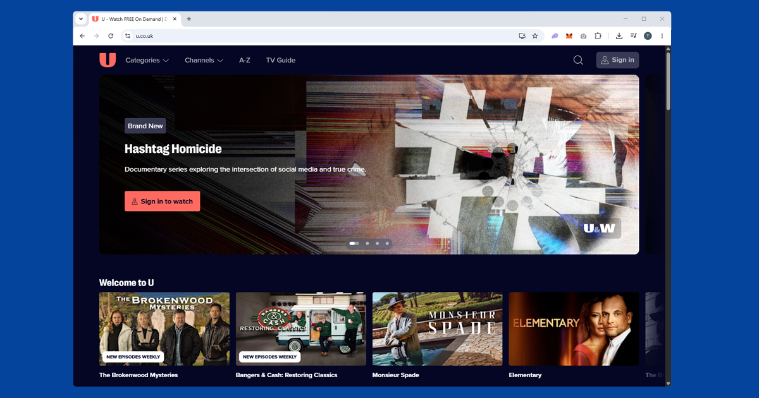
Task: Click Bangers & Cash: Restoring Classics title
Action: [x=287, y=375]
